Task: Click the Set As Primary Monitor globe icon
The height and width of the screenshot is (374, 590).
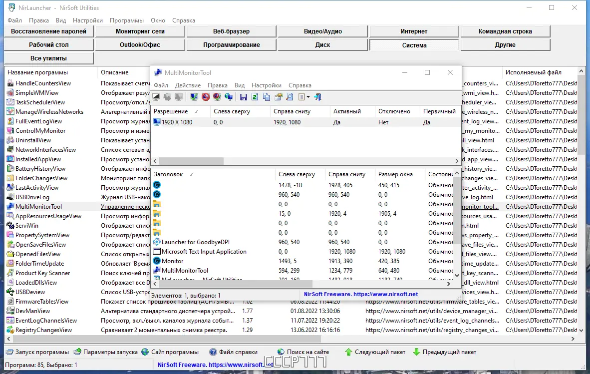Action: [x=229, y=97]
